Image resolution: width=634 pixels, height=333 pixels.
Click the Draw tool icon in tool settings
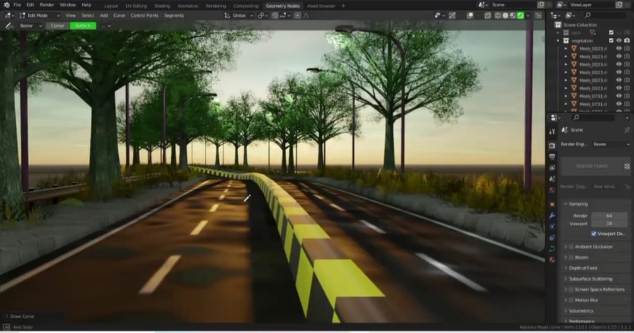point(8,26)
